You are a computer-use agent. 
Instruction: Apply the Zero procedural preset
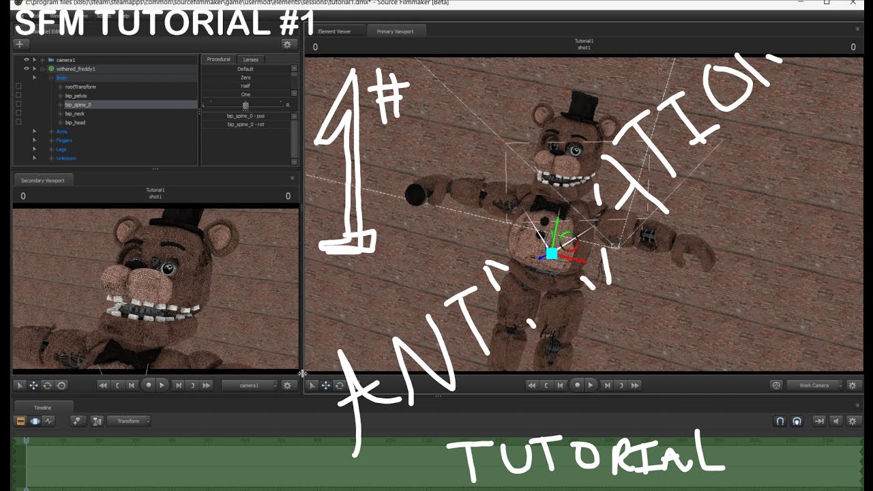pos(246,78)
